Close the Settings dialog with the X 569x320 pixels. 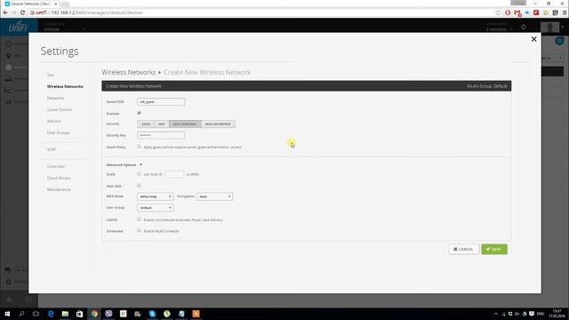tap(533, 39)
